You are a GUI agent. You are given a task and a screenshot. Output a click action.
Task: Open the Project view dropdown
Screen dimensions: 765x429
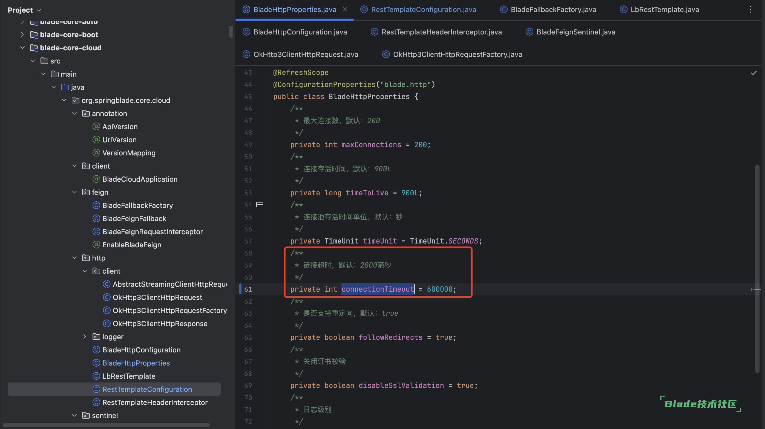pos(24,10)
